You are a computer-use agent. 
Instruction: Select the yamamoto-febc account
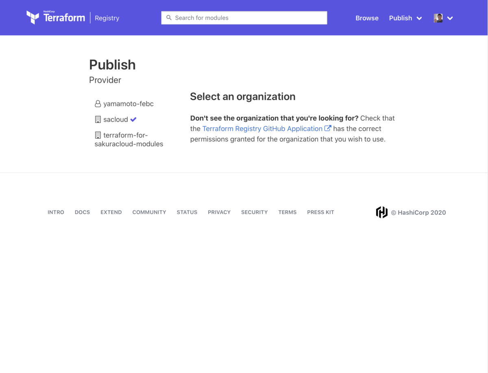point(128,104)
